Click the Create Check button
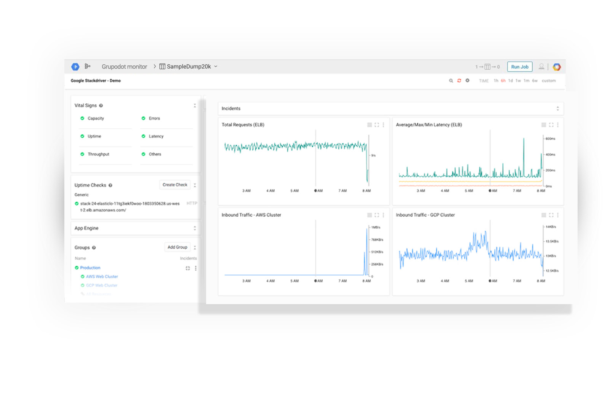The image size is (610, 397). [x=175, y=185]
